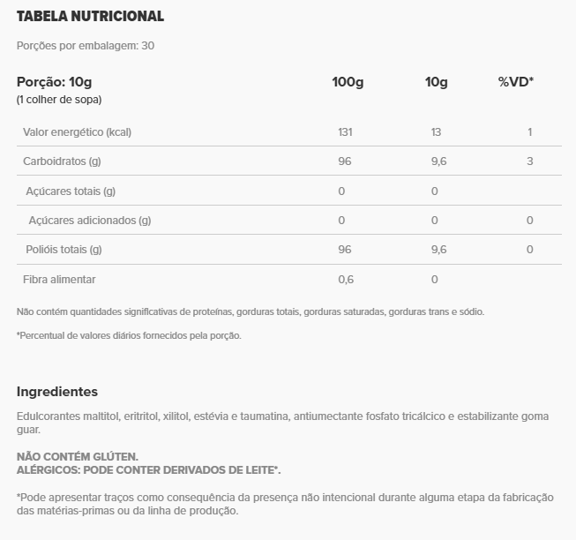The height and width of the screenshot is (540, 576).
Task: Select the Carboidratos (g) row label
Action: click(x=62, y=161)
